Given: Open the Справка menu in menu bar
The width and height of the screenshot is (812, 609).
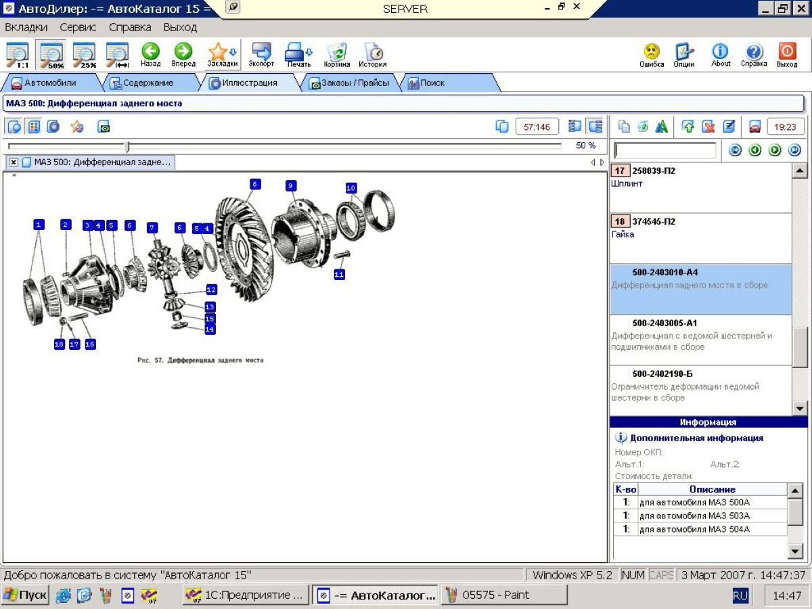Looking at the screenshot, I should coord(130,28).
